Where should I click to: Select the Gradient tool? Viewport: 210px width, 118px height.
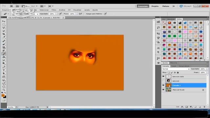coord(4,57)
